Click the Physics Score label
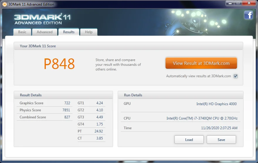This screenshot has width=258, height=163. pyautogui.click(x=30, y=110)
